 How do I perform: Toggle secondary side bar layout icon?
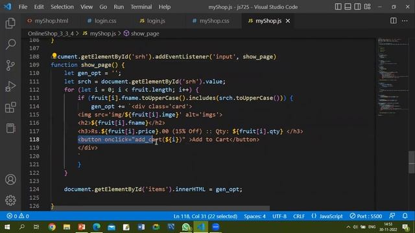357,6
